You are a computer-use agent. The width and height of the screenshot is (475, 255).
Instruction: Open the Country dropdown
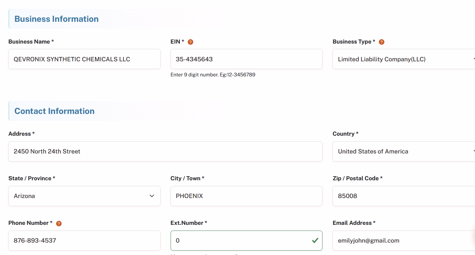(x=404, y=151)
